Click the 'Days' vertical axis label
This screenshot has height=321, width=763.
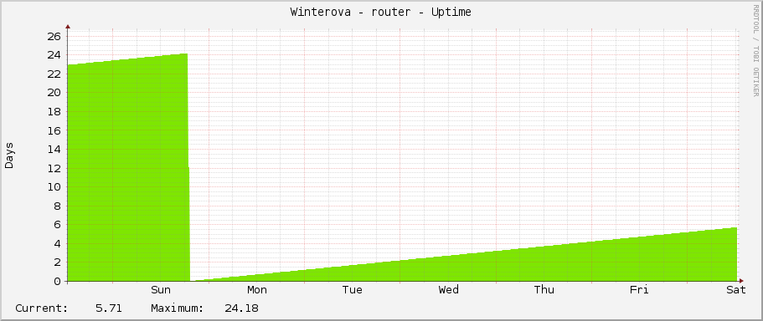(x=9, y=155)
